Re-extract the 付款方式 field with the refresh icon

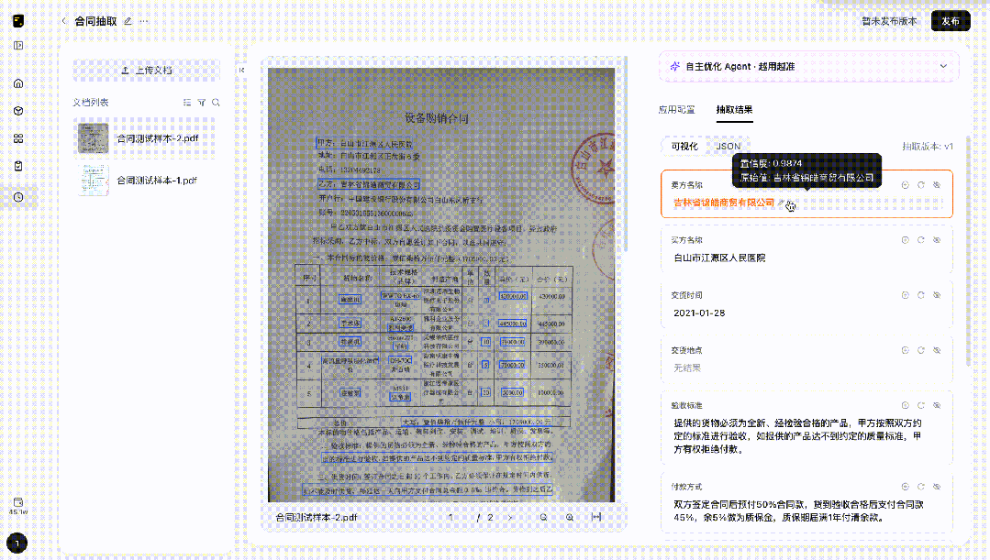[x=920, y=486]
